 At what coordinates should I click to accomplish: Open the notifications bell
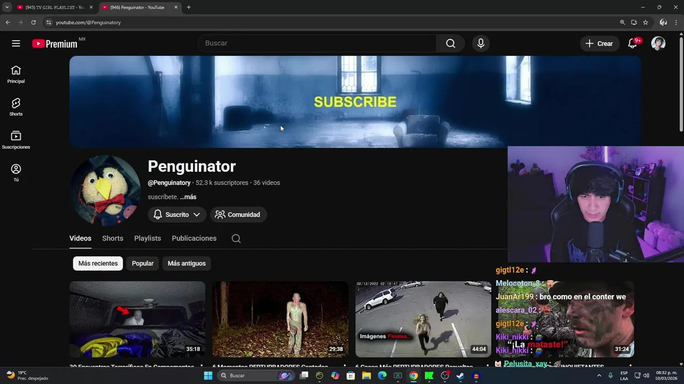click(x=632, y=44)
